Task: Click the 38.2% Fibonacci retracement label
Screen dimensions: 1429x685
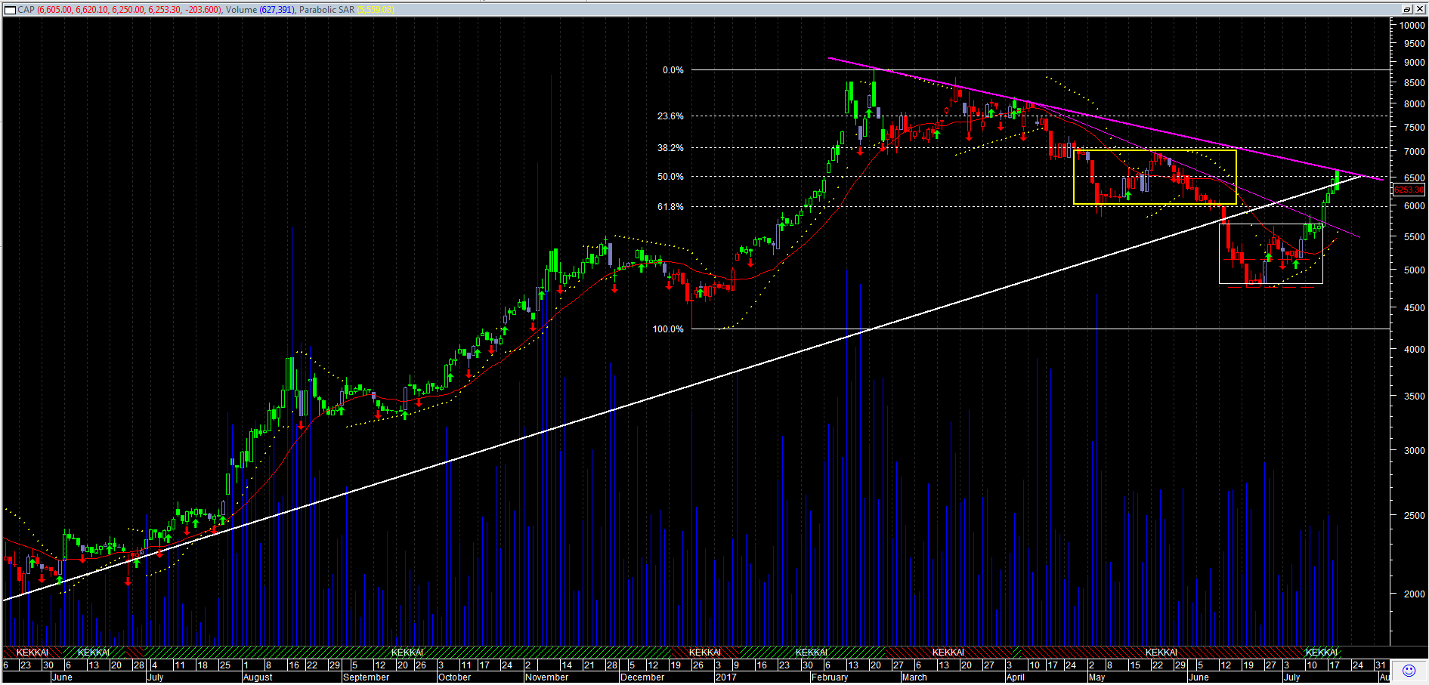Action: [x=670, y=148]
